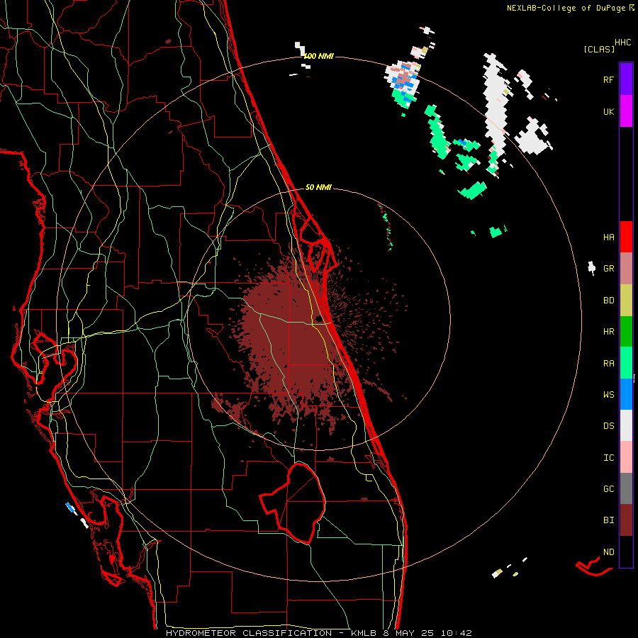Click the UK legend label
This screenshot has height=638, width=638.
[608, 111]
